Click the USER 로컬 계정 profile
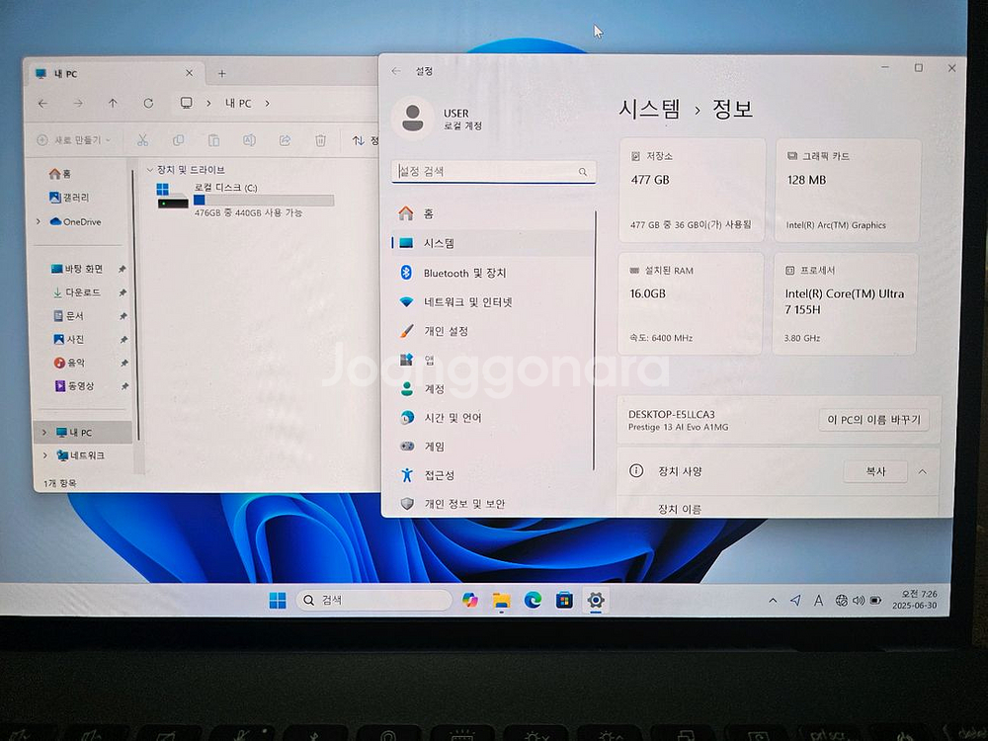 coord(438,119)
